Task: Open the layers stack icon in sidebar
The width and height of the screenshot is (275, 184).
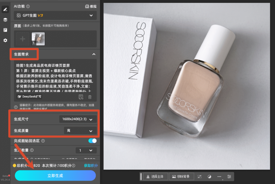Action: 5,20
